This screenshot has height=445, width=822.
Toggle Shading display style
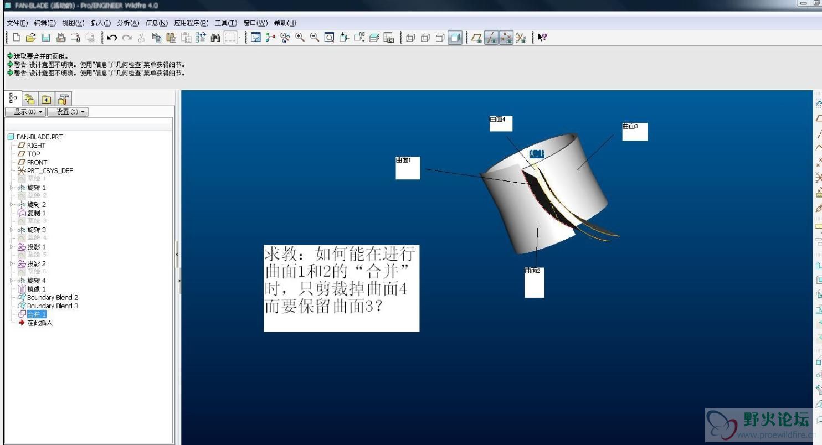pos(455,38)
